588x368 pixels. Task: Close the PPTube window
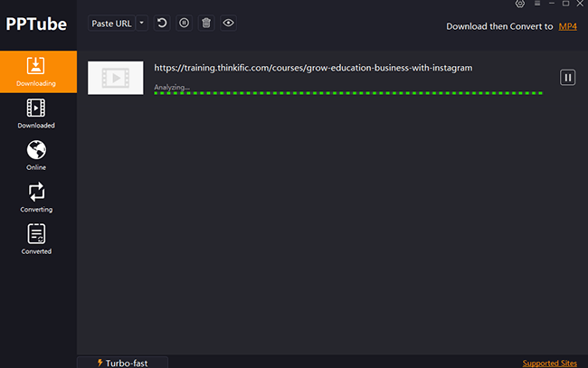pyautogui.click(x=580, y=4)
